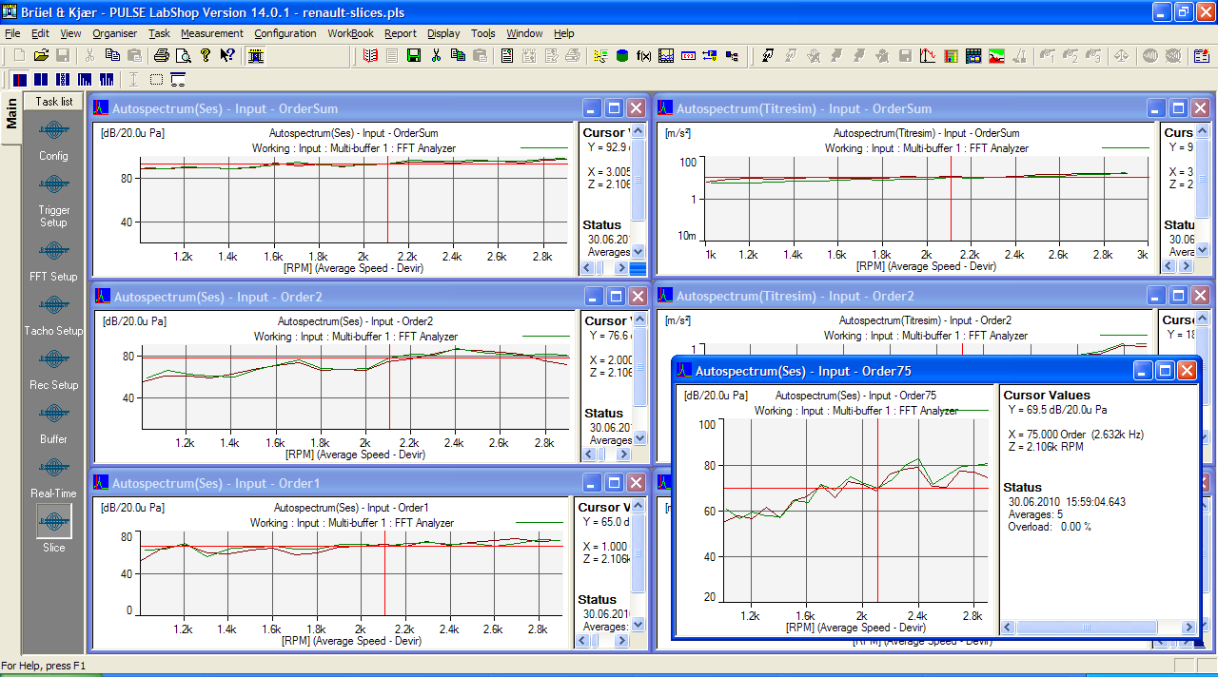This screenshot has height=677, width=1218.
Task: Click the Open file folder icon
Action: point(41,56)
